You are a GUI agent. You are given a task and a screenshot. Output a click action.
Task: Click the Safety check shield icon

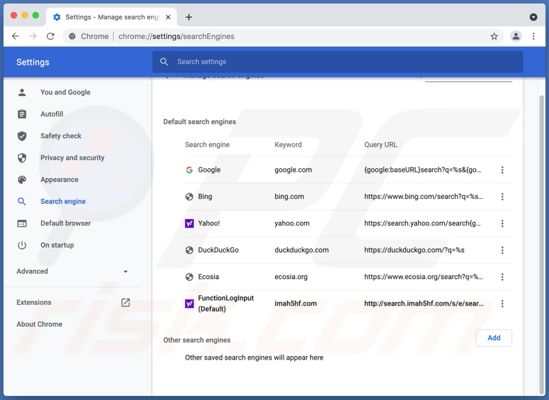click(x=22, y=136)
